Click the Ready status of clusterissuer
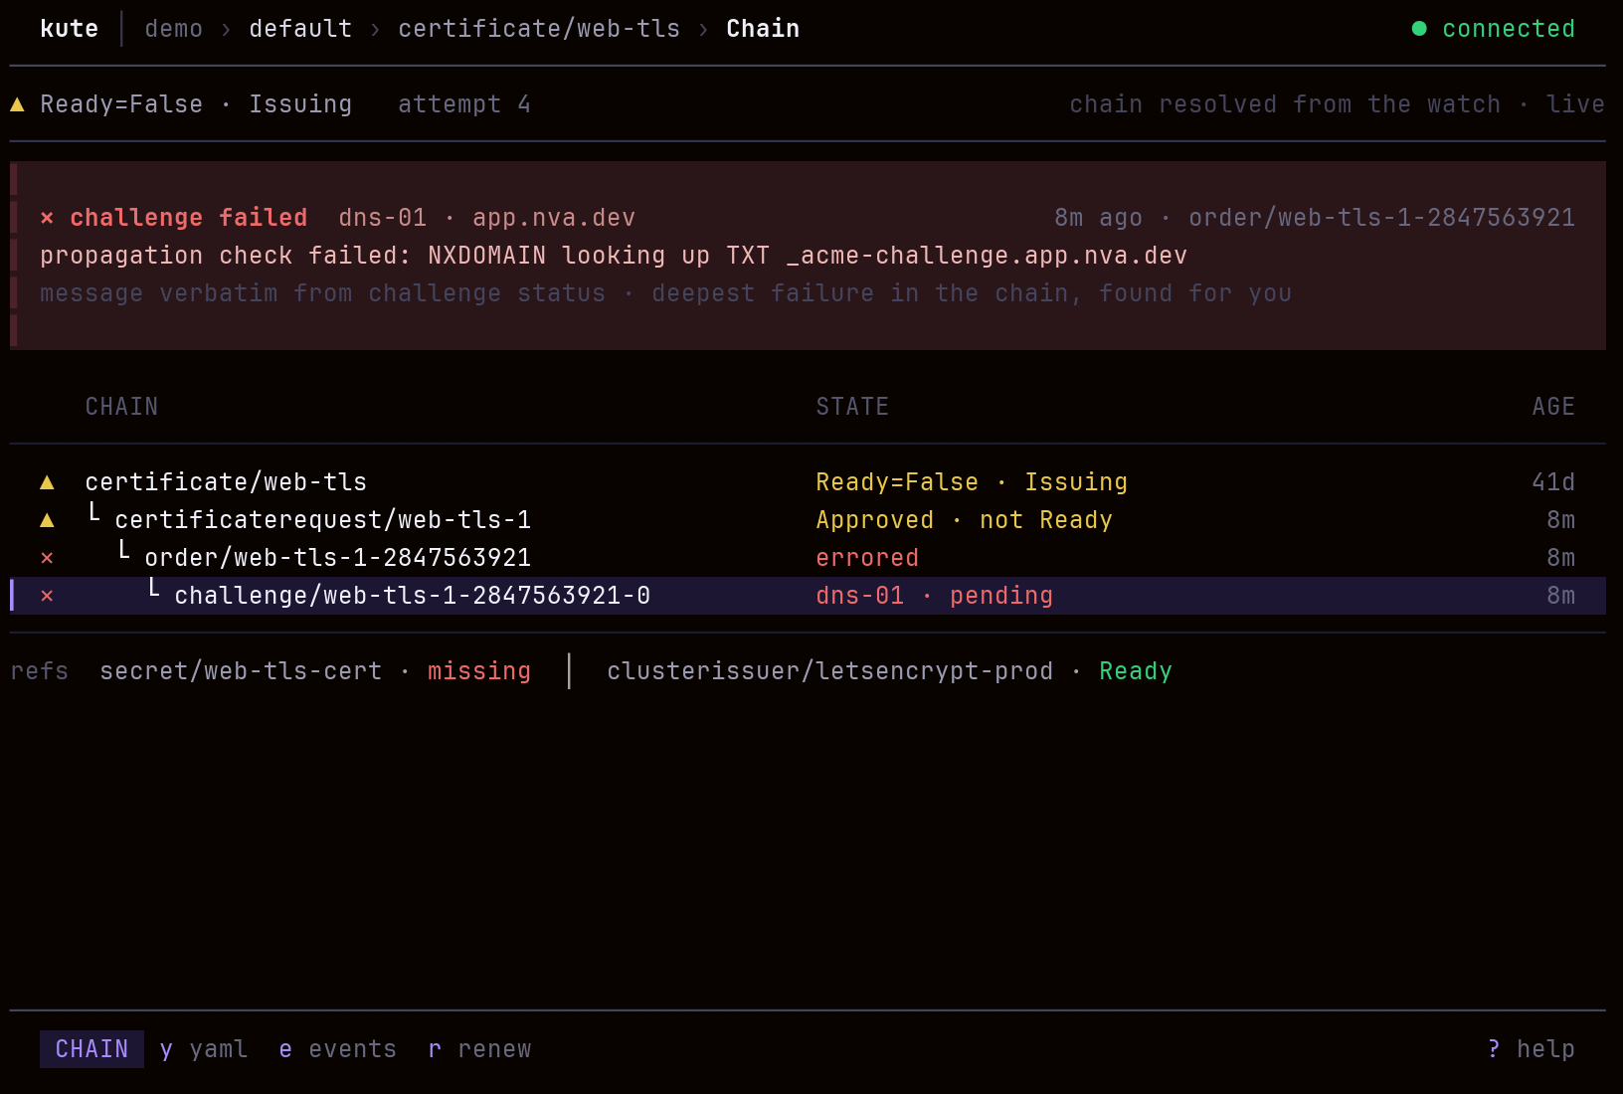The width and height of the screenshot is (1623, 1094). [x=1136, y=671]
